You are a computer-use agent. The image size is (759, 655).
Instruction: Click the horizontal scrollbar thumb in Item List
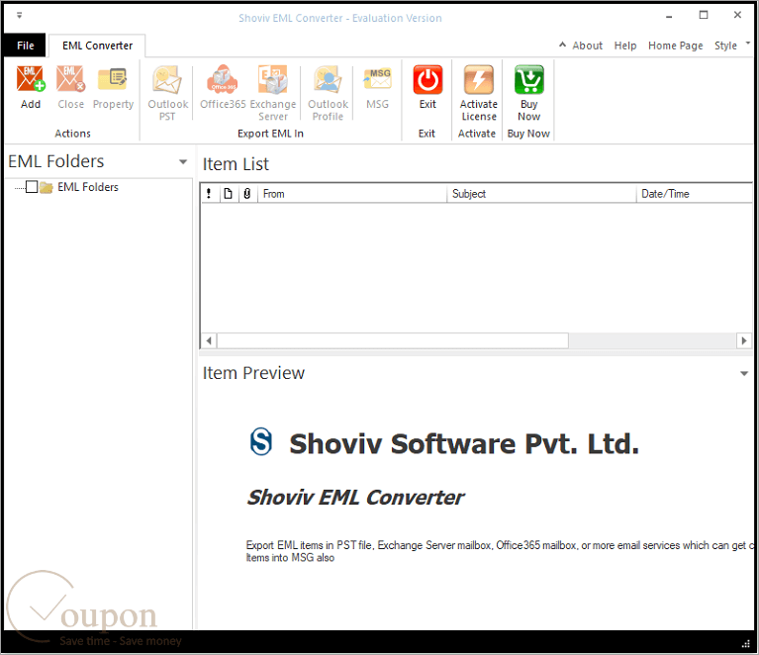pyautogui.click(x=393, y=340)
